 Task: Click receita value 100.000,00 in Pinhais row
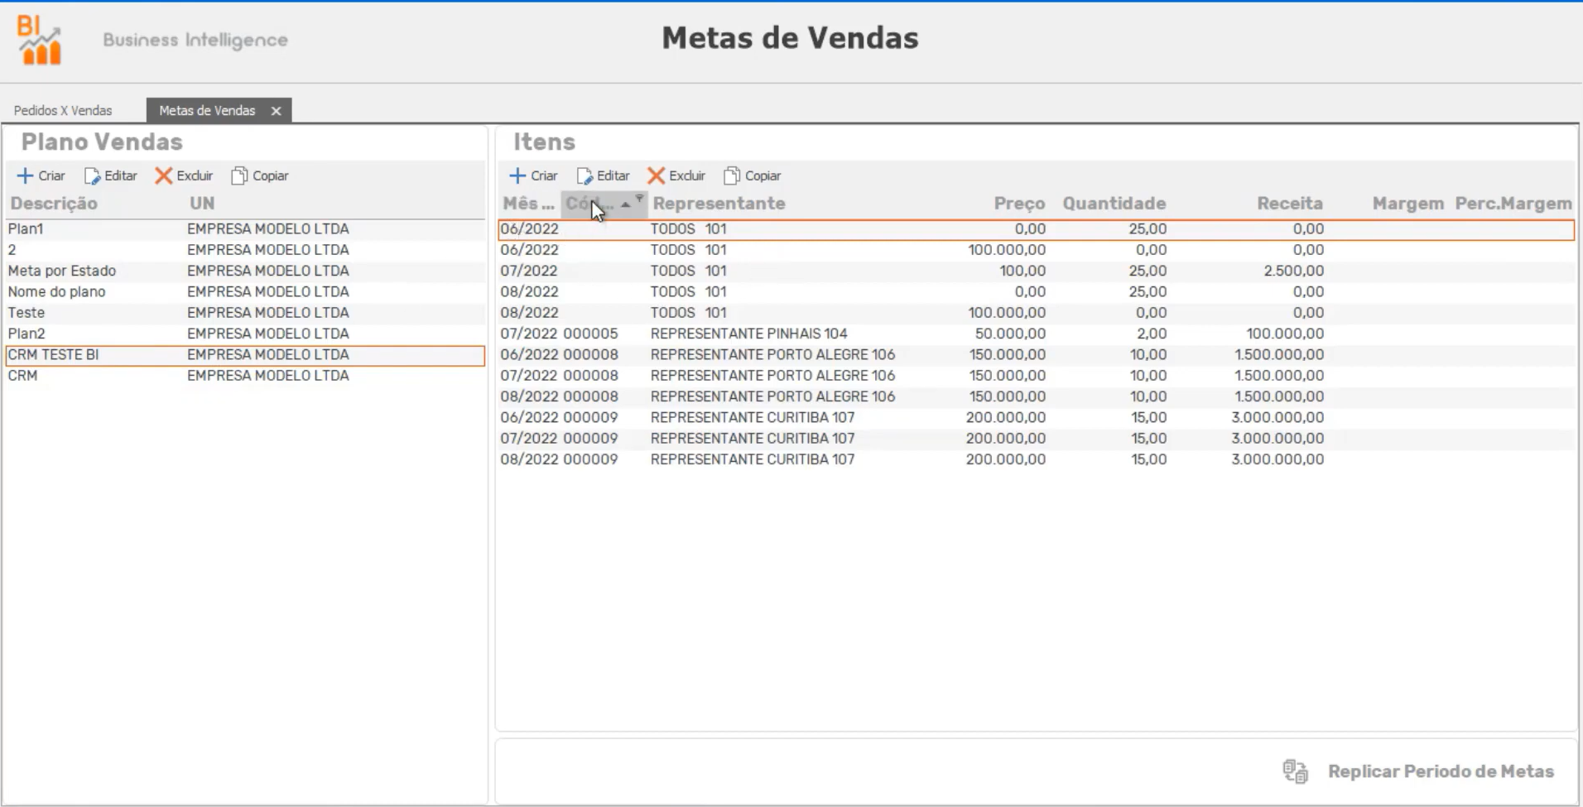(x=1285, y=334)
